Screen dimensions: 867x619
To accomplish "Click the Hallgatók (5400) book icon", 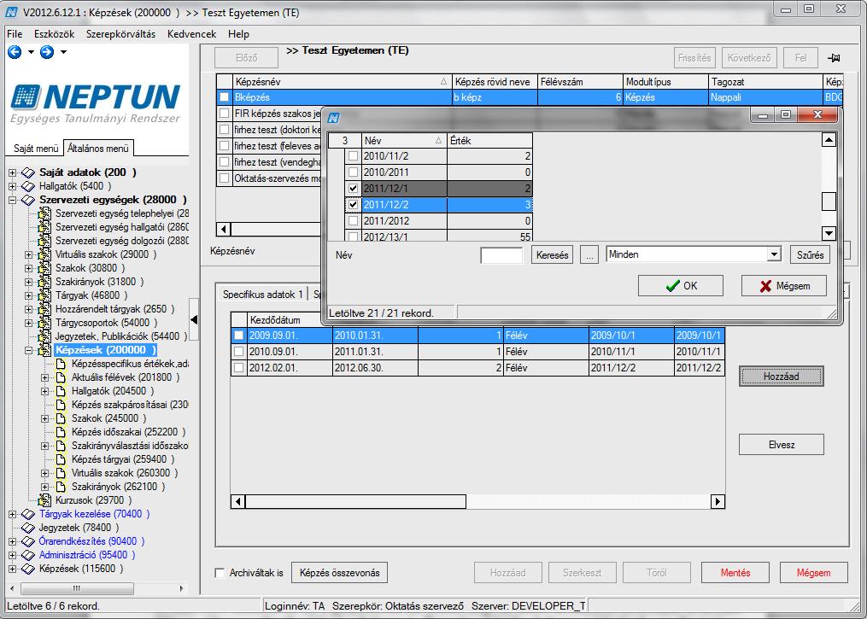I will (28, 186).
